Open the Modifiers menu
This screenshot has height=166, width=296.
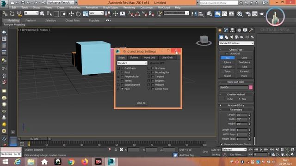coord(75,7)
